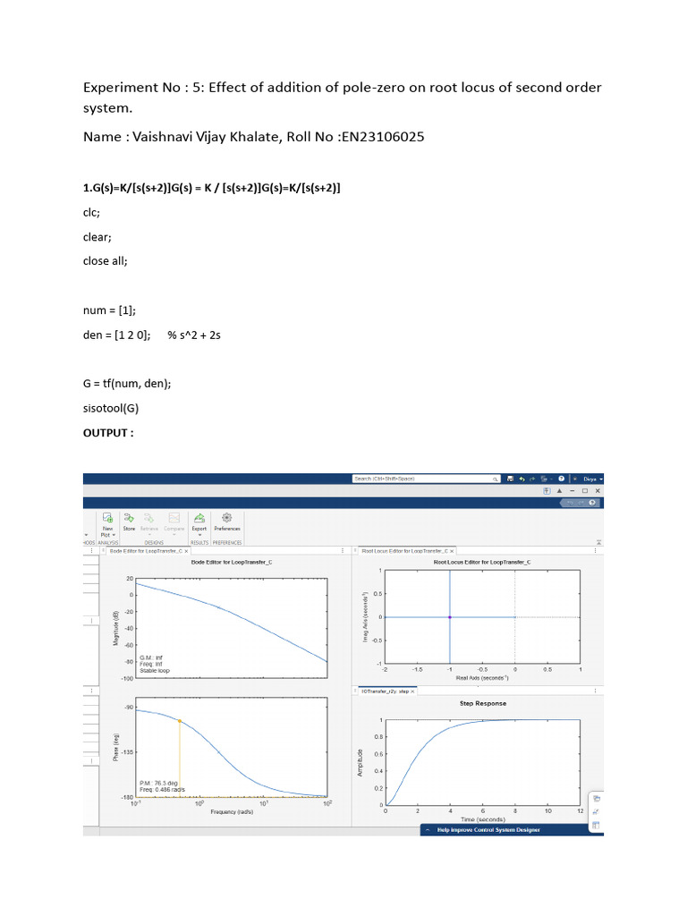
Task: Click the save icon in title bar
Action: pyautogui.click(x=510, y=479)
